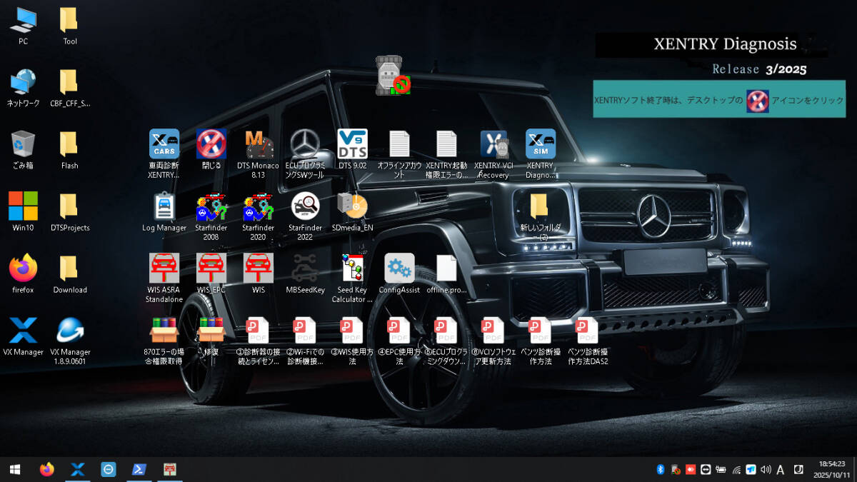857x482 pixels.
Task: Launch StarFinder 2022
Action: 306,216
